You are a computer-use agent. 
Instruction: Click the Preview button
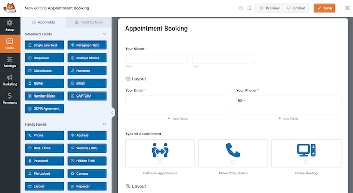click(x=269, y=8)
